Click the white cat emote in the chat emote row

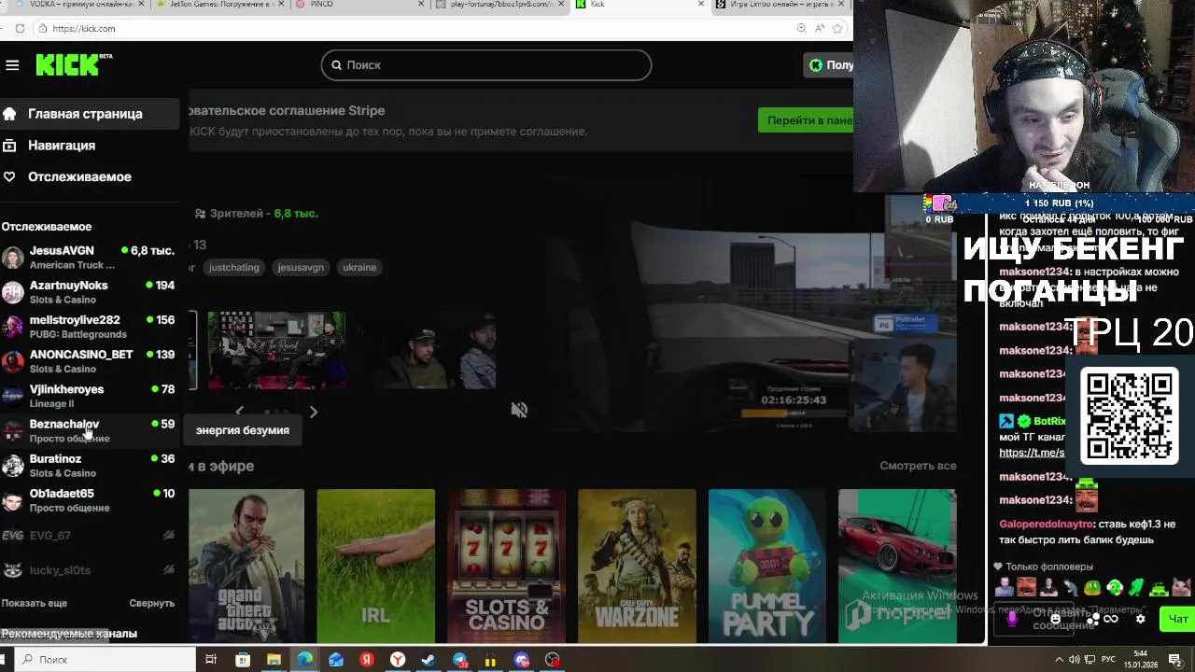(x=1181, y=587)
